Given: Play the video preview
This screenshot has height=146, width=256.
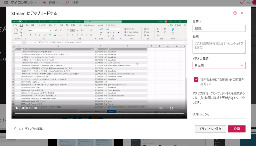Looking at the screenshot, I should (17, 108).
